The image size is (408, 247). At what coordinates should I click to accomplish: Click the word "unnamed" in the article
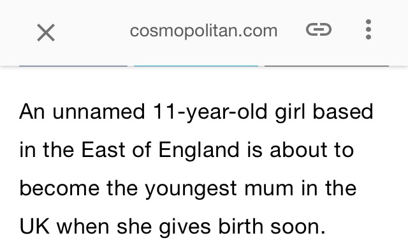tap(99, 112)
